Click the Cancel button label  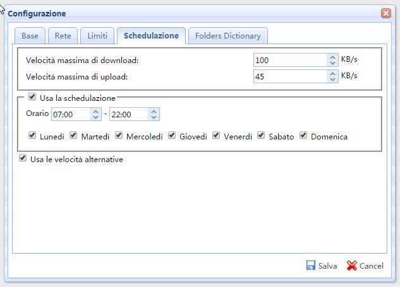click(x=371, y=266)
